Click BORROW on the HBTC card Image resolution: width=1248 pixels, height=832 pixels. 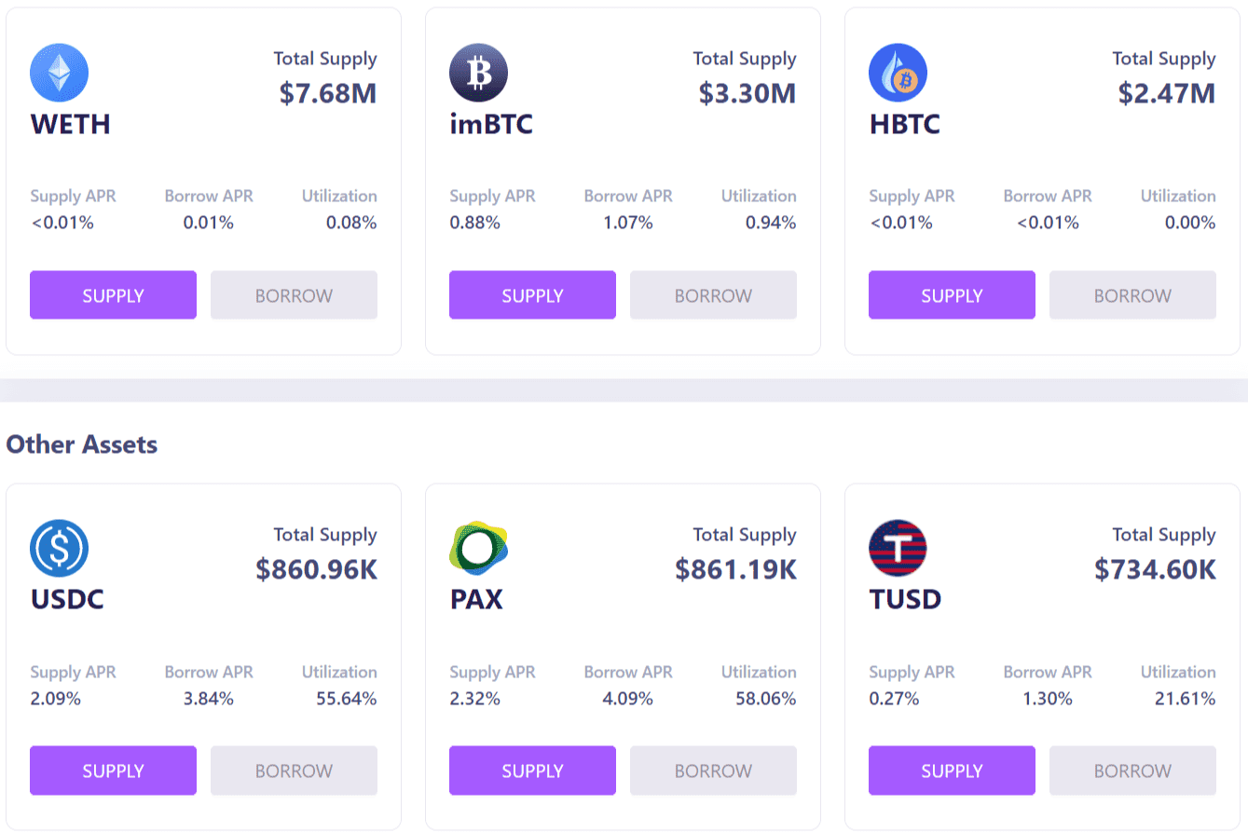(1132, 295)
